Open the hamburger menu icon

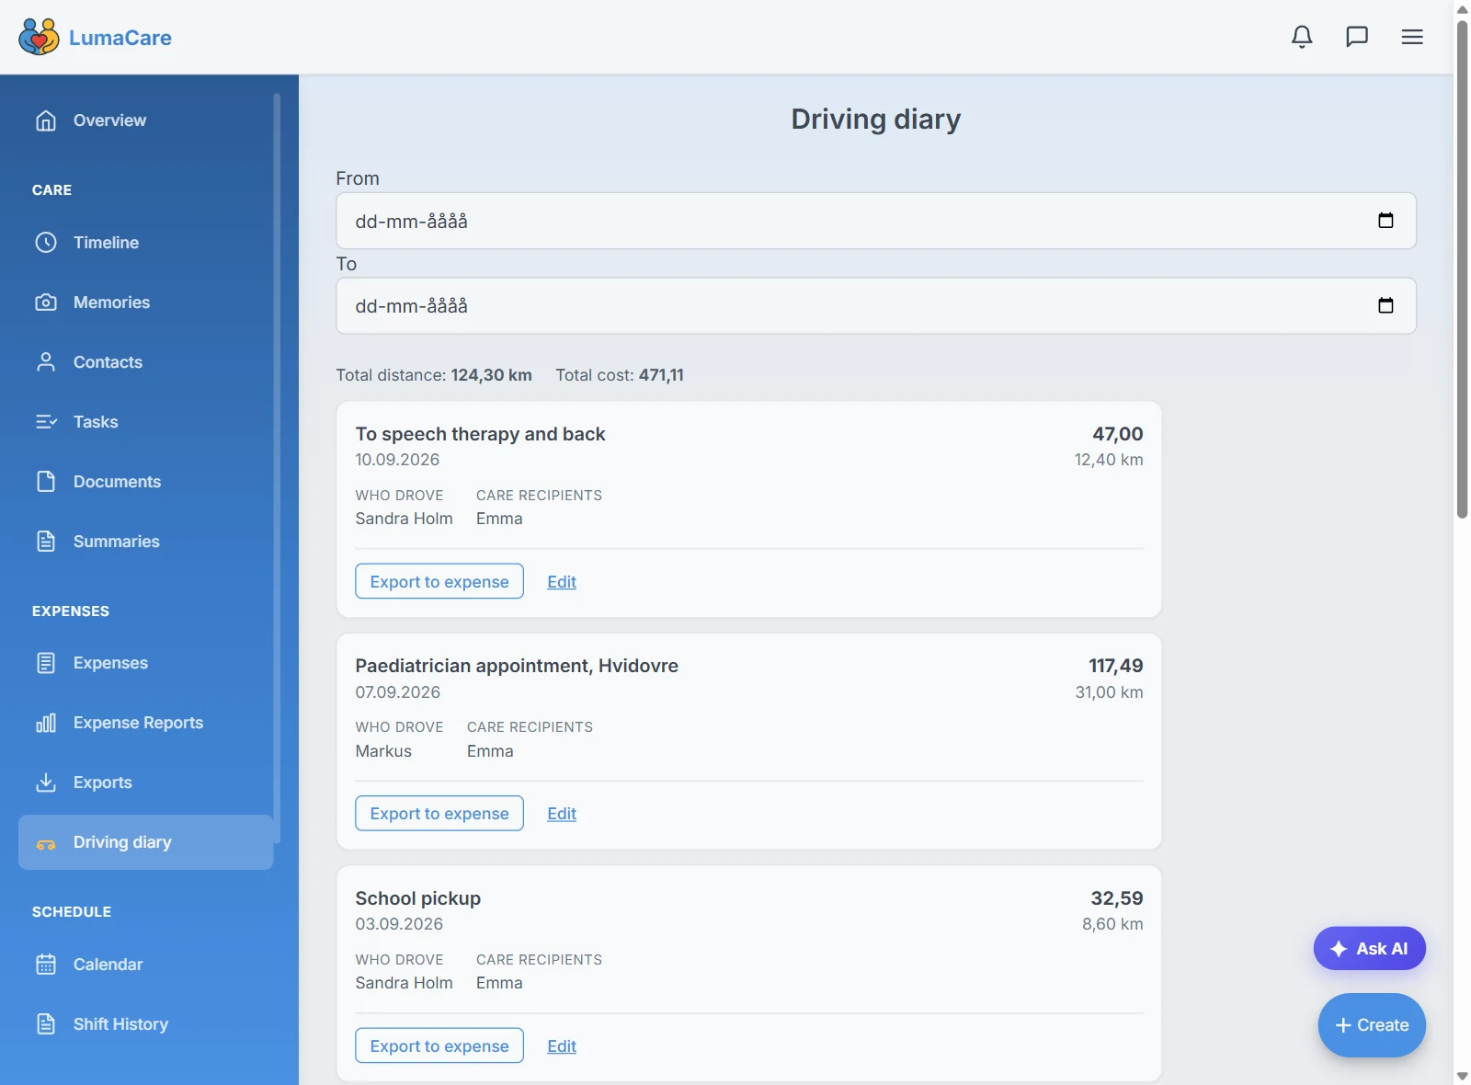pos(1412,37)
